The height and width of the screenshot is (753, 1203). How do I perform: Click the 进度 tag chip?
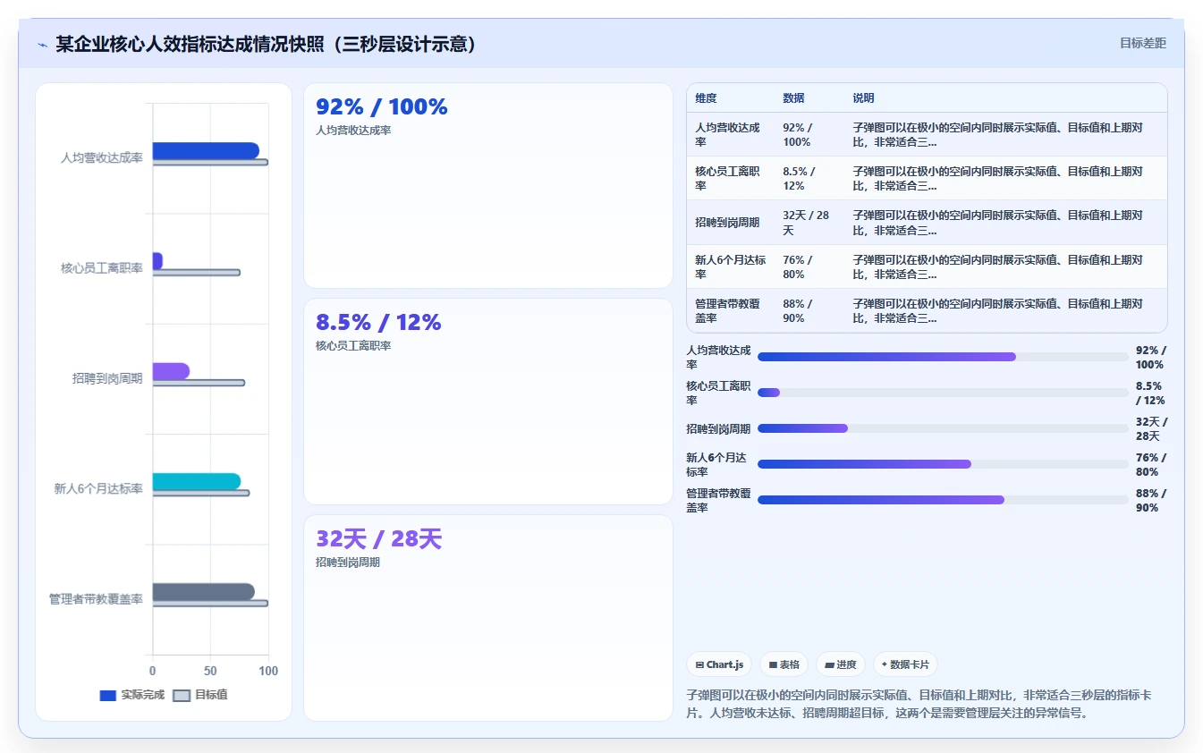841,664
